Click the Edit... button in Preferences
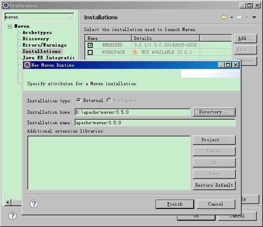The height and width of the screenshot is (227, 263). pyautogui.click(x=245, y=50)
